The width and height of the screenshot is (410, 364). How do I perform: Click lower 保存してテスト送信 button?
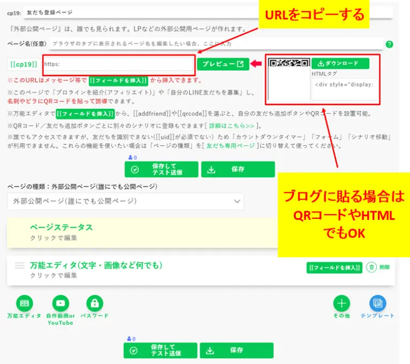160,351
